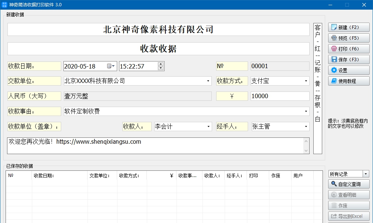Expand the 收款人 payee dropdown showing 李会计
Viewport: 373px width, 223px height.
(208, 126)
